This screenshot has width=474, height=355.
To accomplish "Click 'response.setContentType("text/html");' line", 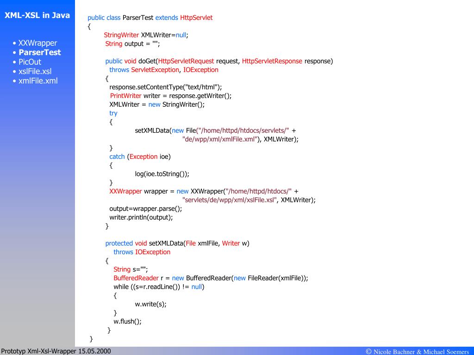I will pos(165,87).
